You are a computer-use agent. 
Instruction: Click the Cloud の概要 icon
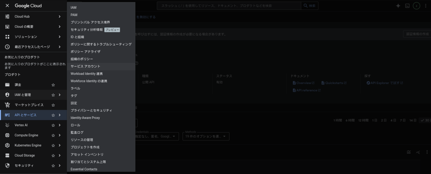(7, 27)
